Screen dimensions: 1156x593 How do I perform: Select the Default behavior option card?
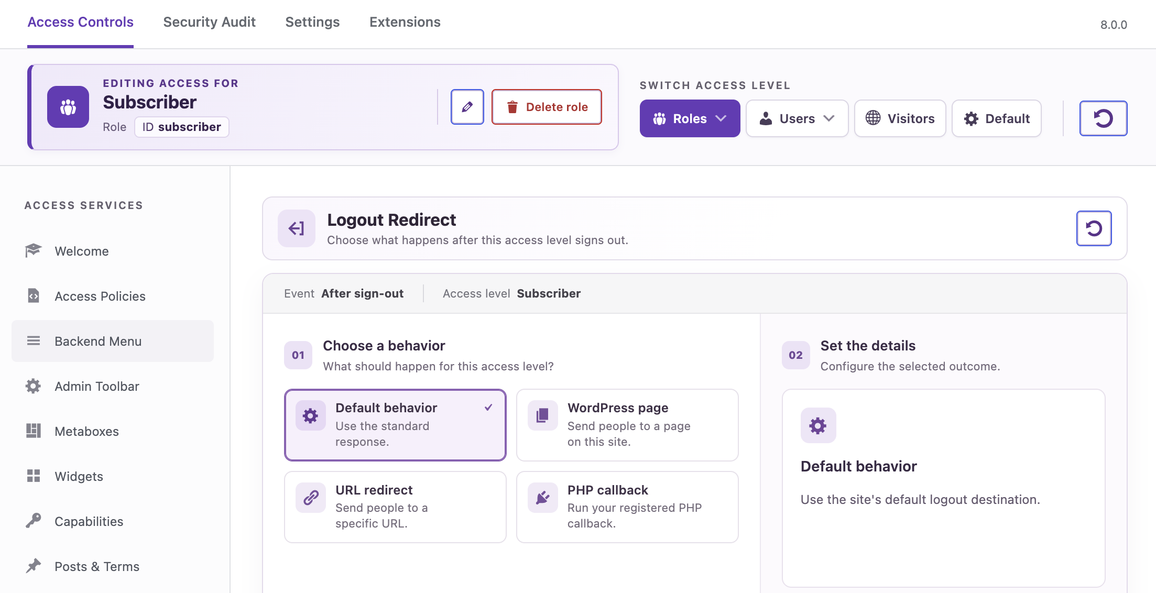(395, 425)
